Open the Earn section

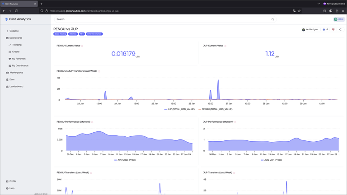(10, 79)
